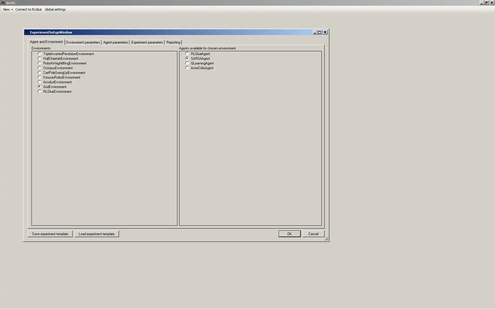Restore the dotRL main window
The image size is (495, 309).
pos(486,3)
